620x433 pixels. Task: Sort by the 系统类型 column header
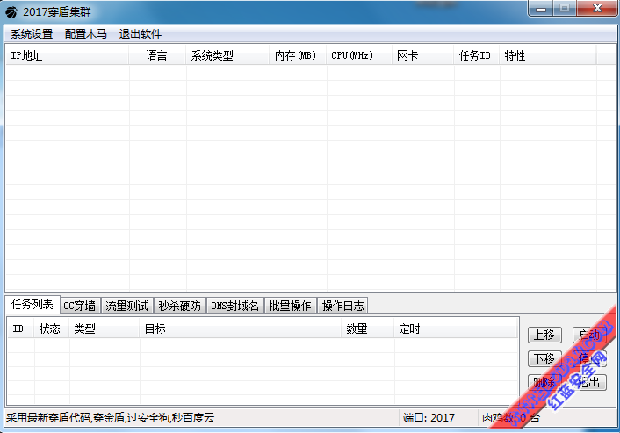(227, 55)
